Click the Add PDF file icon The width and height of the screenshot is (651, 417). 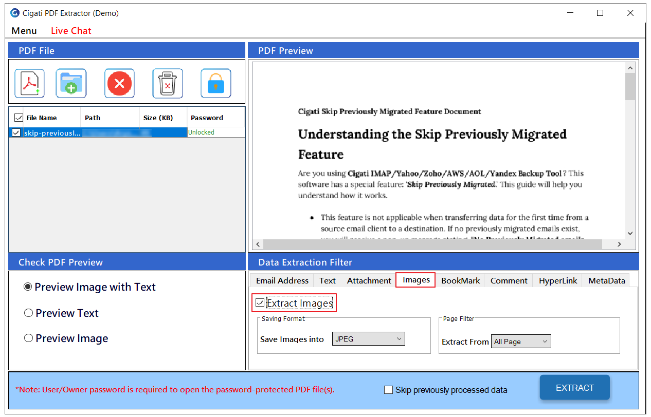point(29,83)
